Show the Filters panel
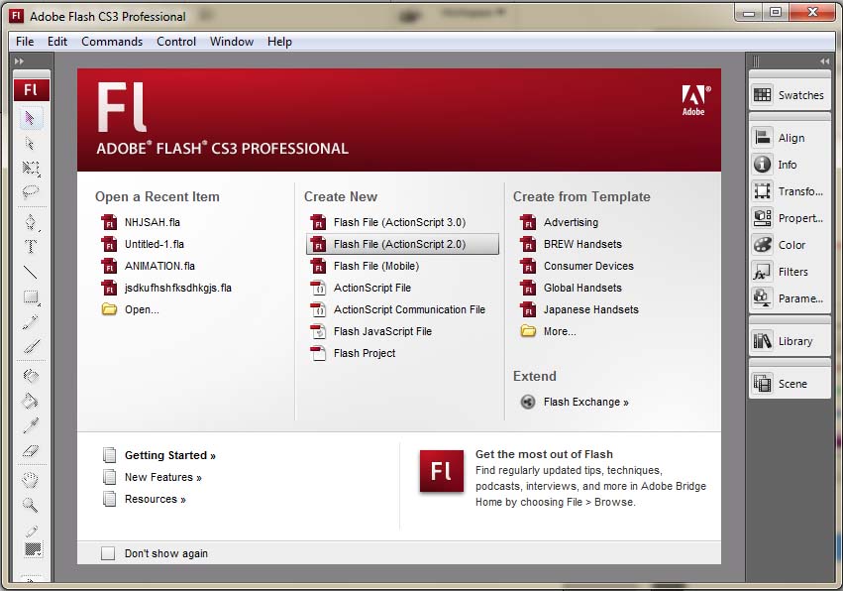 click(790, 272)
